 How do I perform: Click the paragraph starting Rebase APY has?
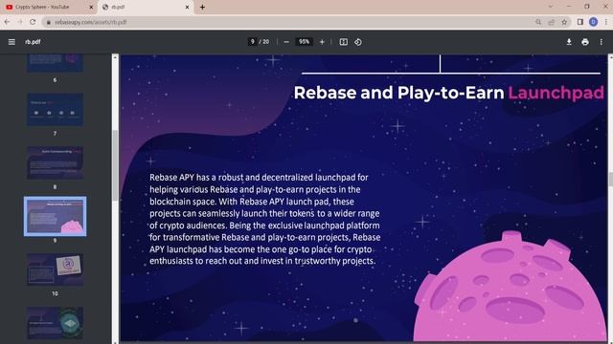pos(264,219)
